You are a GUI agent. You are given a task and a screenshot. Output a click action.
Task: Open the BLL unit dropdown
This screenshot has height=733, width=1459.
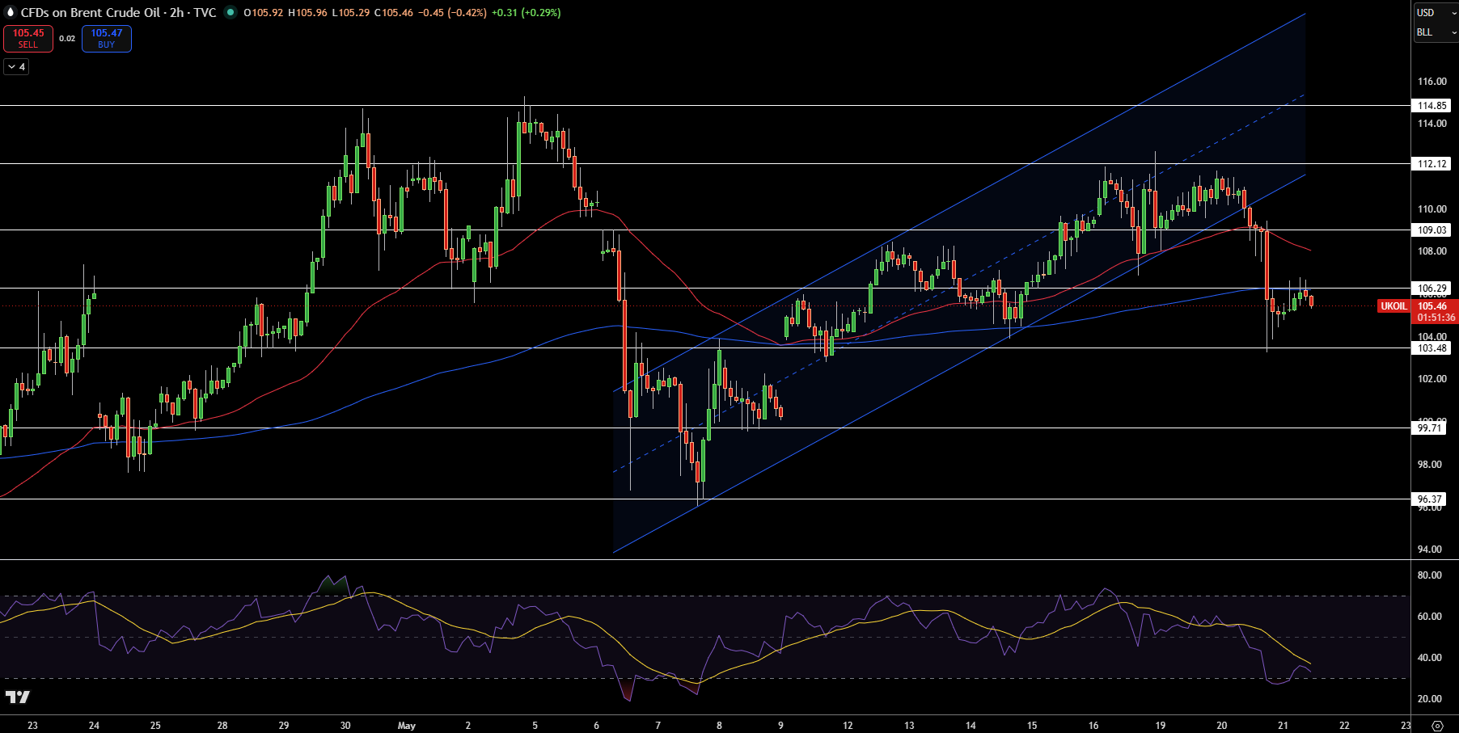pyautogui.click(x=1436, y=32)
